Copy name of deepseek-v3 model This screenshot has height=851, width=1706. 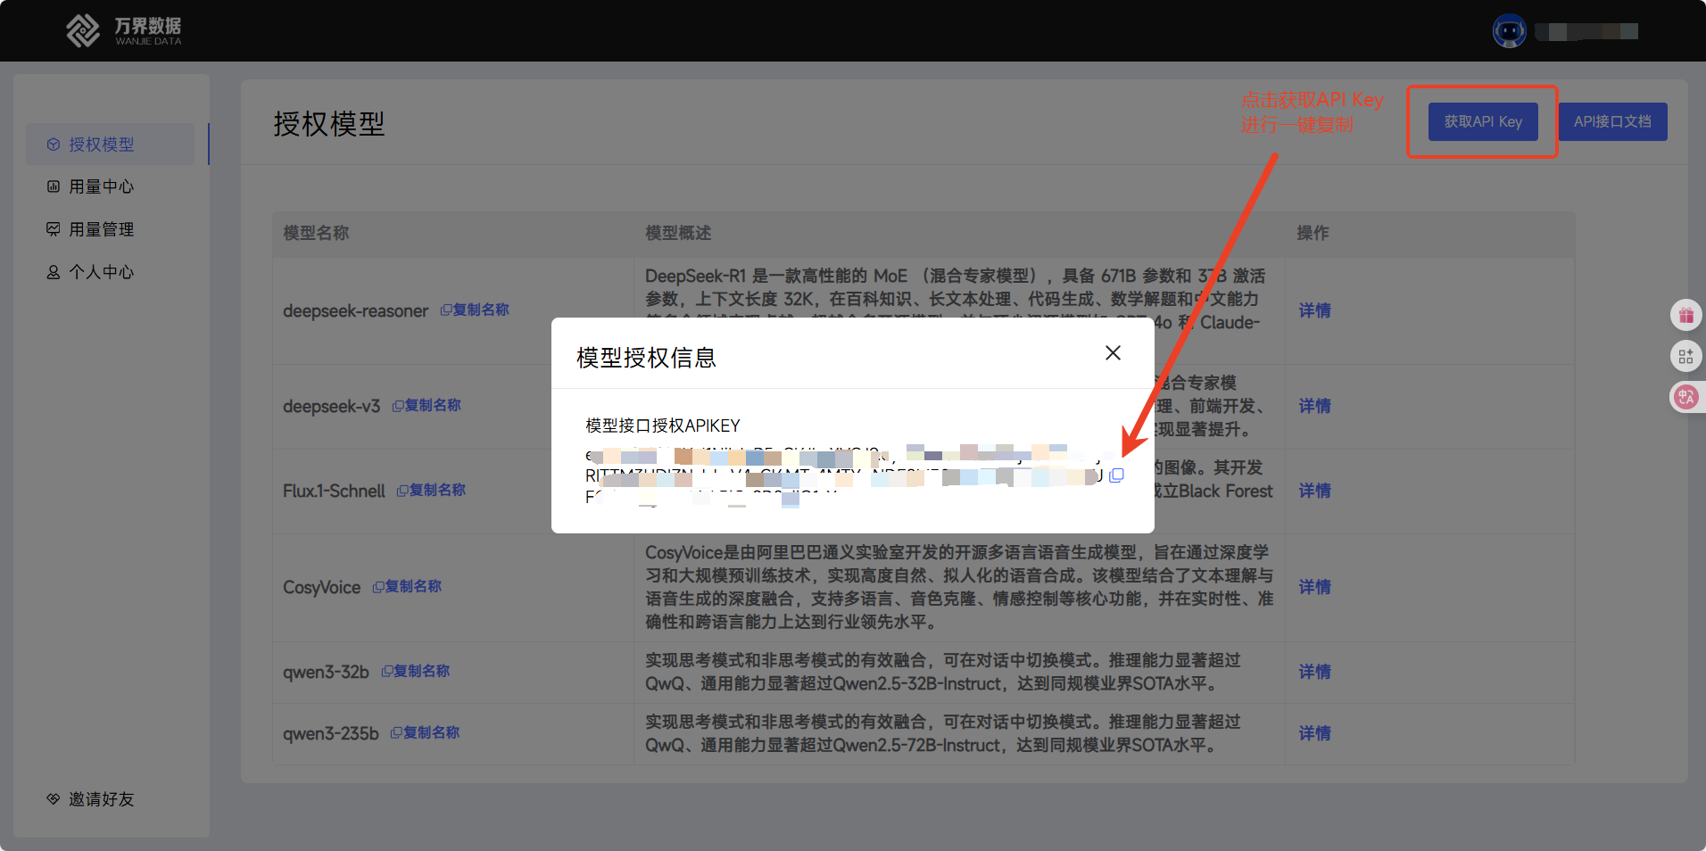[426, 405]
